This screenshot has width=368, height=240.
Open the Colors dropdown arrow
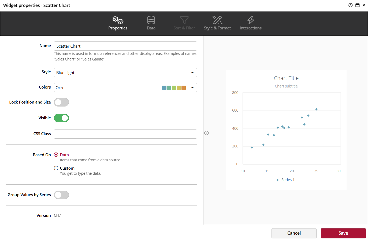pos(192,87)
